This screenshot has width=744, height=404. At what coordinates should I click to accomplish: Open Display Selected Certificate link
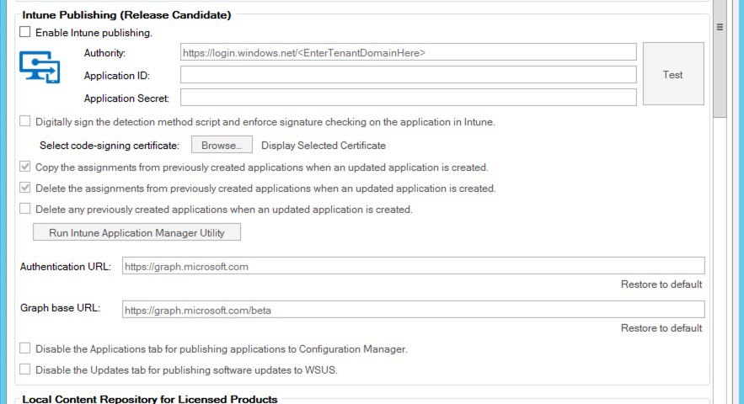pos(323,146)
